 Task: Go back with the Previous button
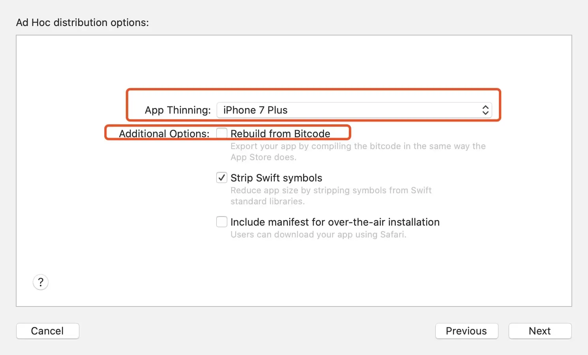tap(466, 331)
